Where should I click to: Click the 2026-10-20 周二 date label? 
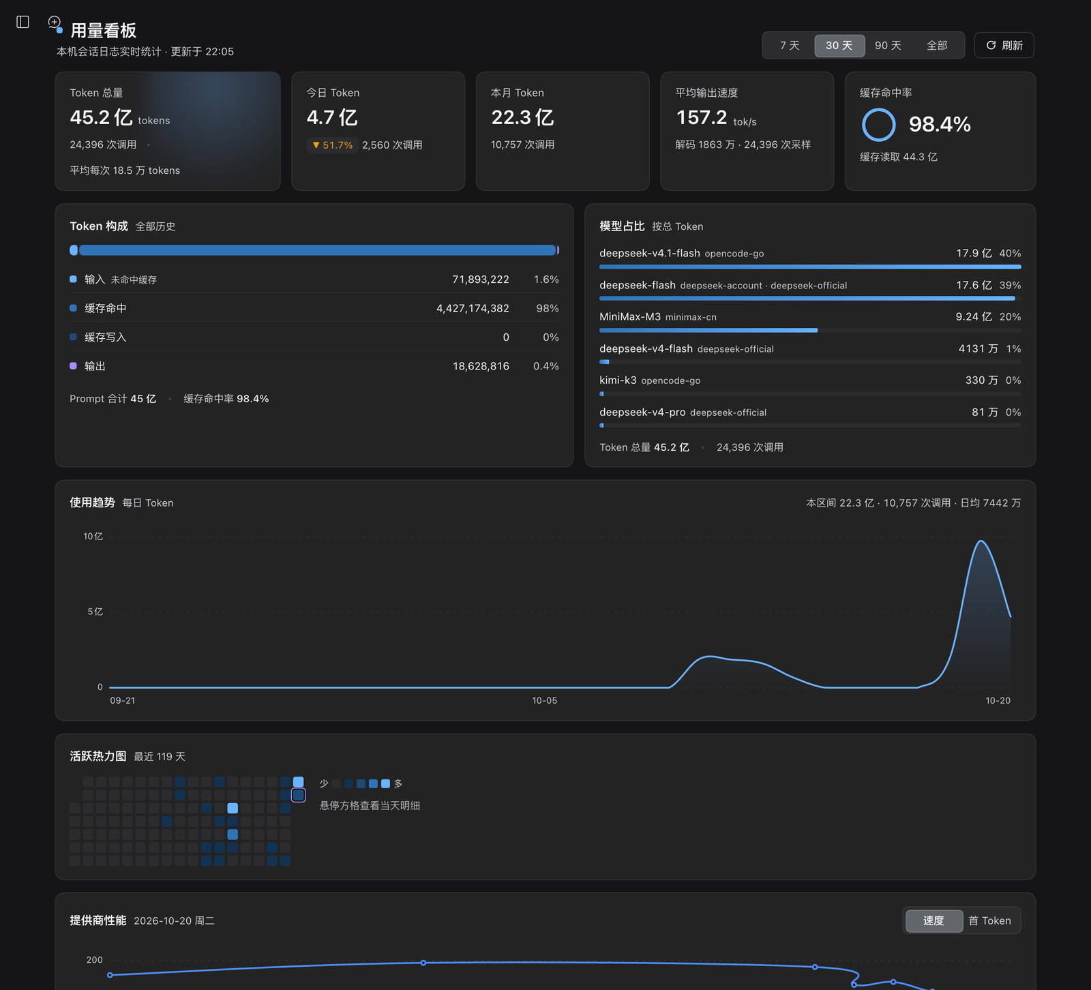174,920
